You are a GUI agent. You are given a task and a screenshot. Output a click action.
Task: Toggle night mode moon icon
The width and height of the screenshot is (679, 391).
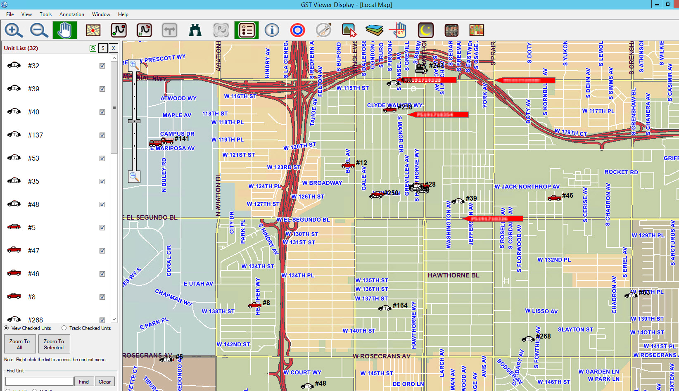425,30
